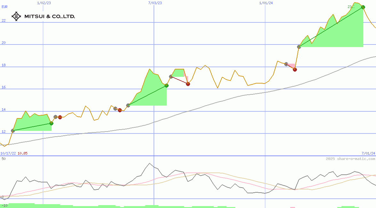This screenshot has height=208, width=376.
Task: Click the 1/02/23 date label
Action: point(43,3)
